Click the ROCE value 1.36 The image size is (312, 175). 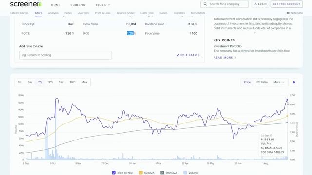pyautogui.click(x=68, y=34)
